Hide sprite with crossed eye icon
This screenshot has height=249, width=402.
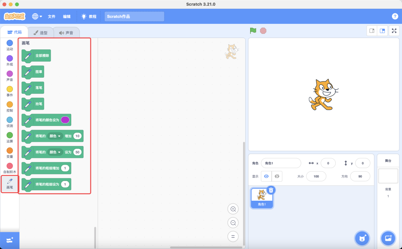(x=277, y=176)
